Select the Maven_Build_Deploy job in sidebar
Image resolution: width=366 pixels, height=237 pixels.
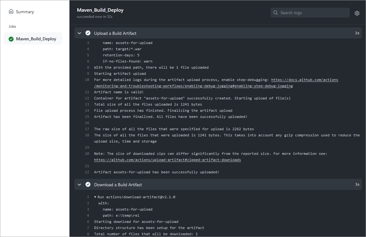pos(36,39)
